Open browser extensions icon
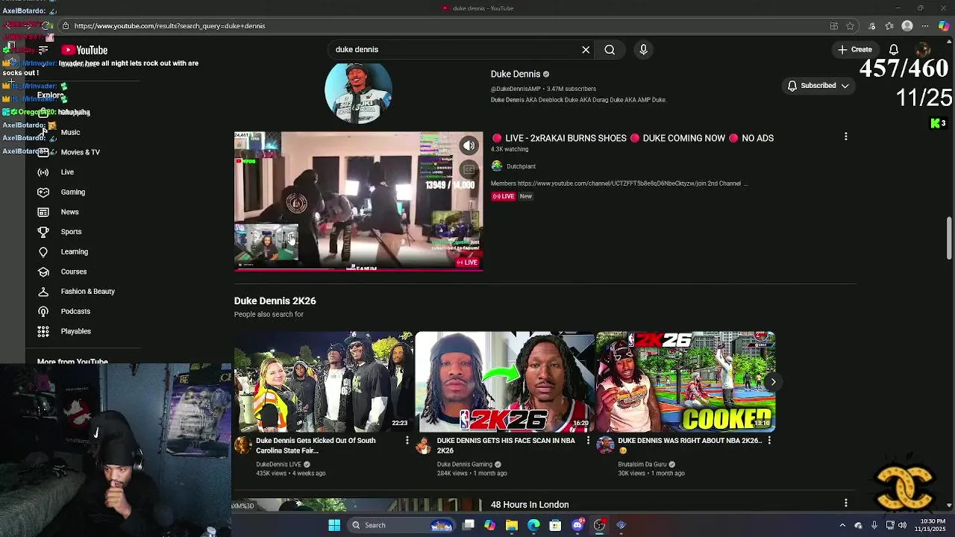Screen dimensions: 955x537 tap(871, 26)
